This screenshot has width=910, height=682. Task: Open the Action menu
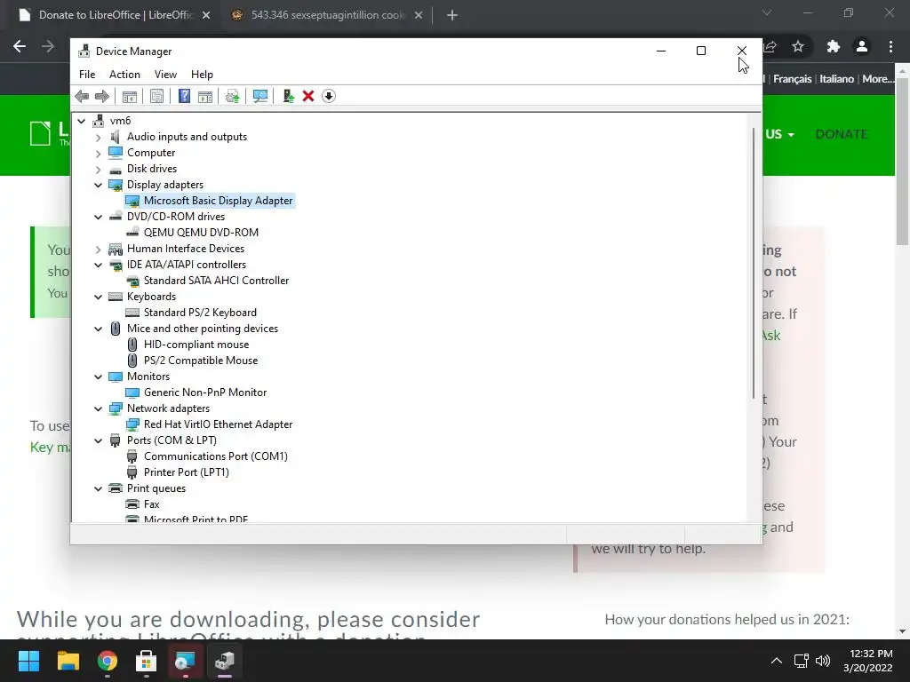point(124,75)
